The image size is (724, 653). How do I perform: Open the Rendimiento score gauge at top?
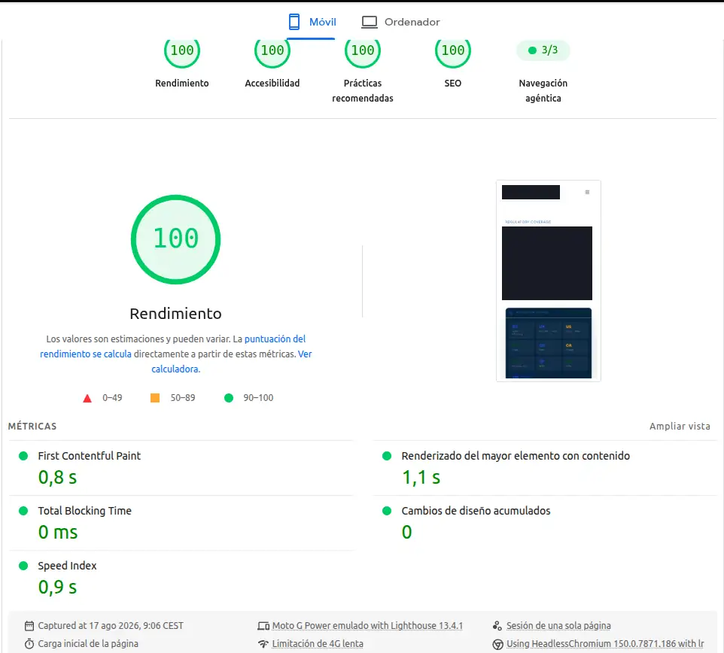[x=182, y=51]
